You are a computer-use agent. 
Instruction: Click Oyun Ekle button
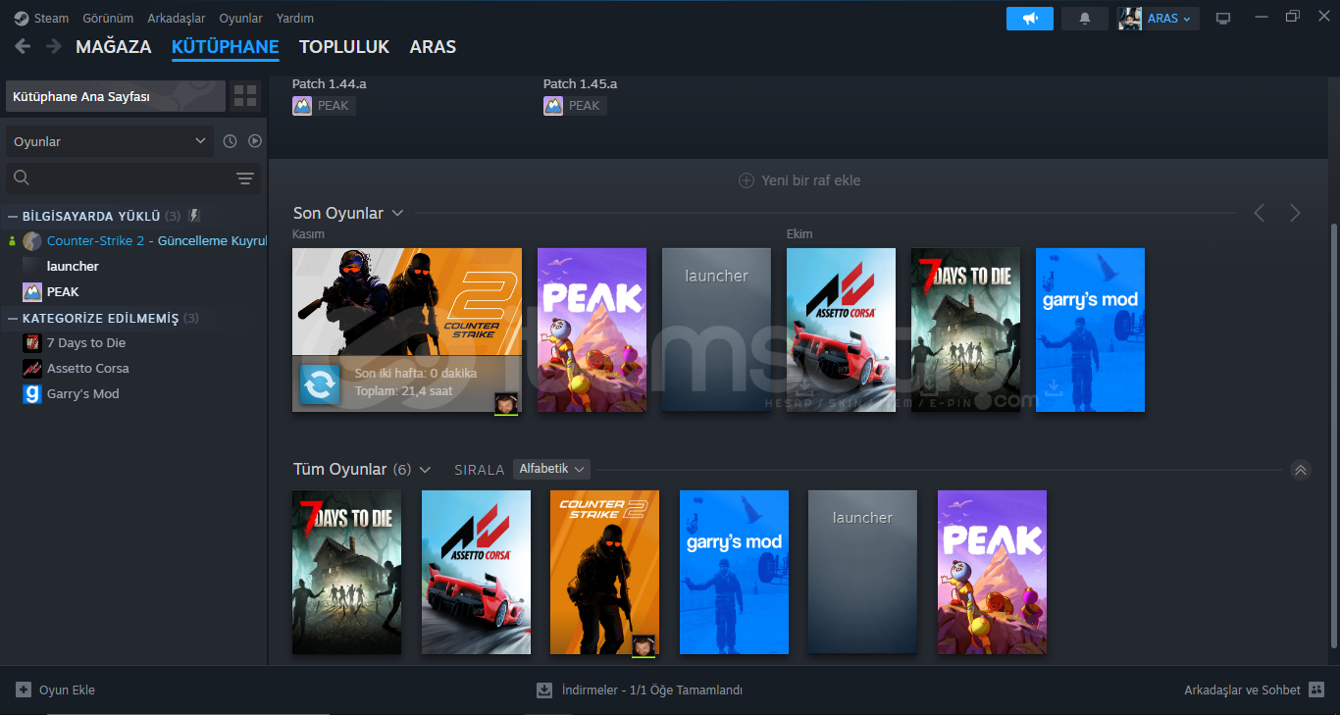point(56,689)
